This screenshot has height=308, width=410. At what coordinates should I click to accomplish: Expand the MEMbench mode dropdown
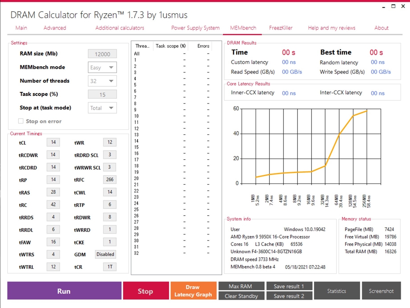click(x=102, y=67)
